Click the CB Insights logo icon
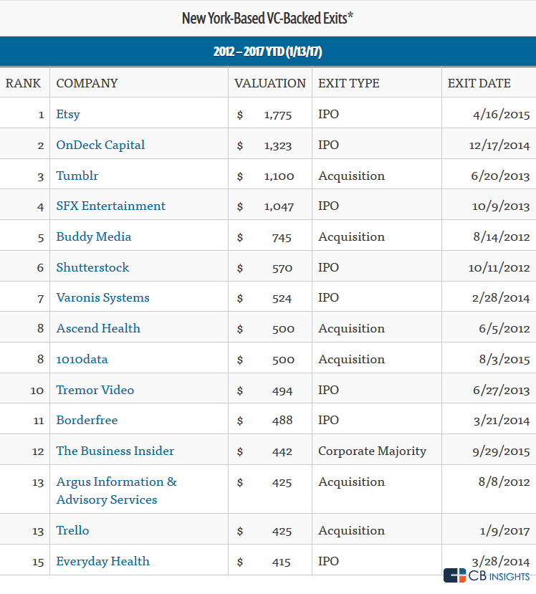Screen dimensions: 536x594 pyautogui.click(x=454, y=576)
